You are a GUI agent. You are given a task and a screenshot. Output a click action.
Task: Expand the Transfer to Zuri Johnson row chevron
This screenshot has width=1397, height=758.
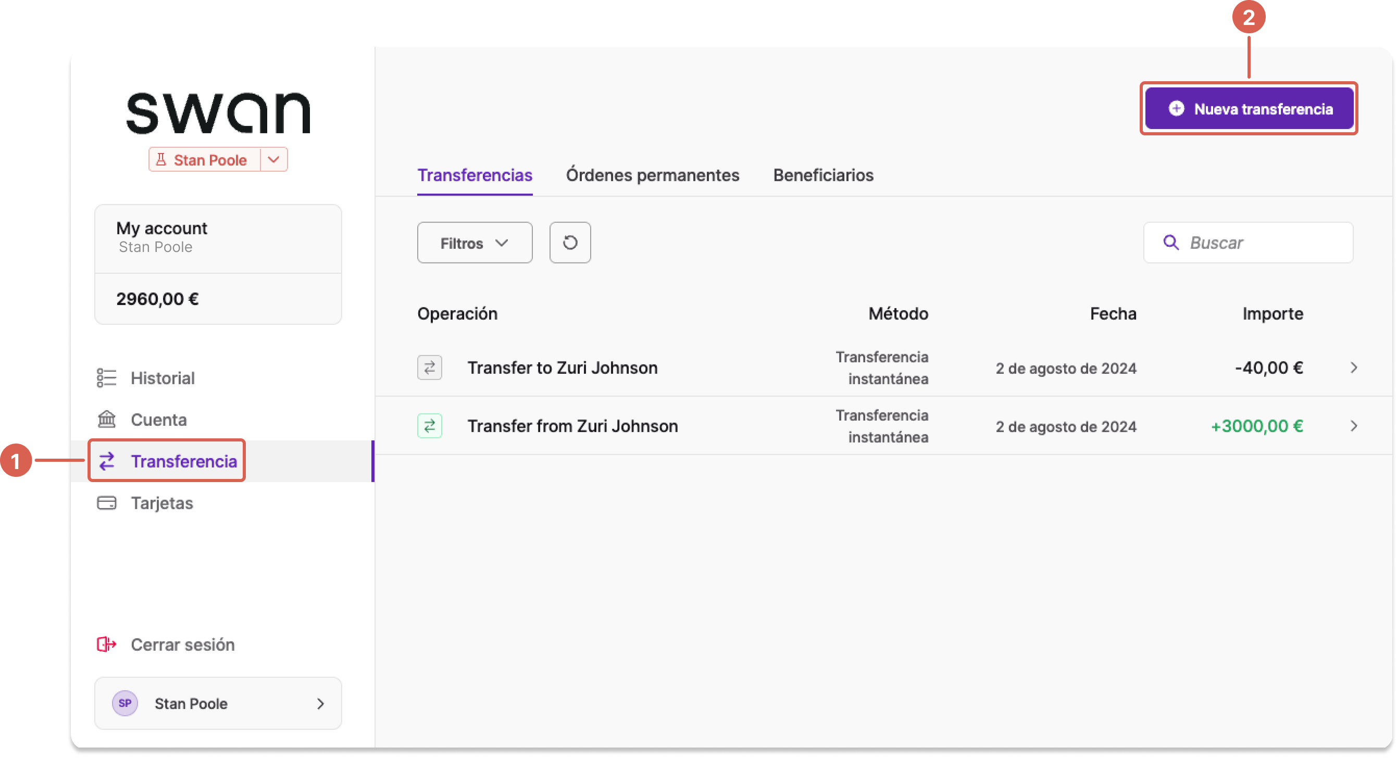pyautogui.click(x=1353, y=368)
